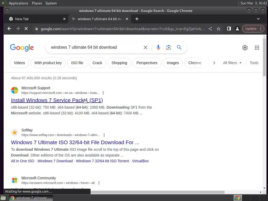Open search Tools

[254, 63]
